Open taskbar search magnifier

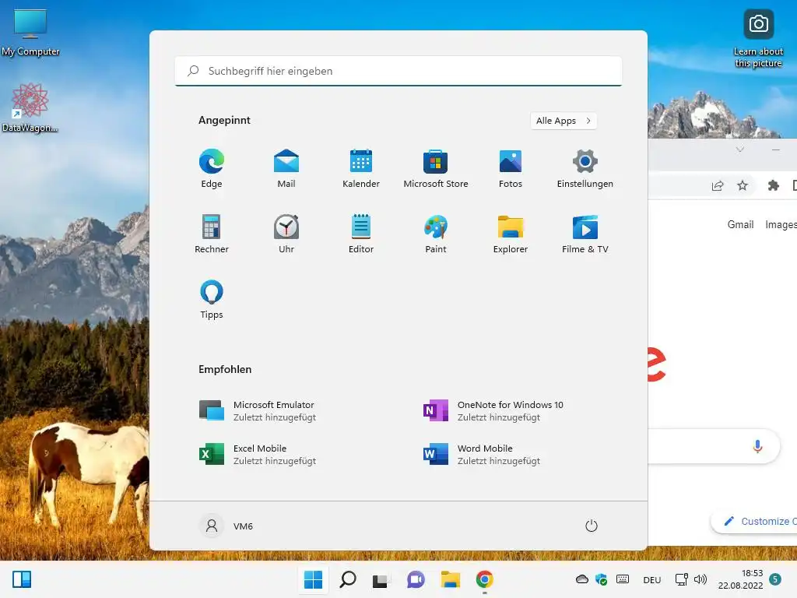tap(348, 579)
